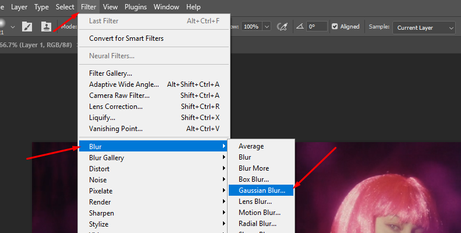Choose Motion Blur filter
The height and width of the screenshot is (233, 461).
261,213
